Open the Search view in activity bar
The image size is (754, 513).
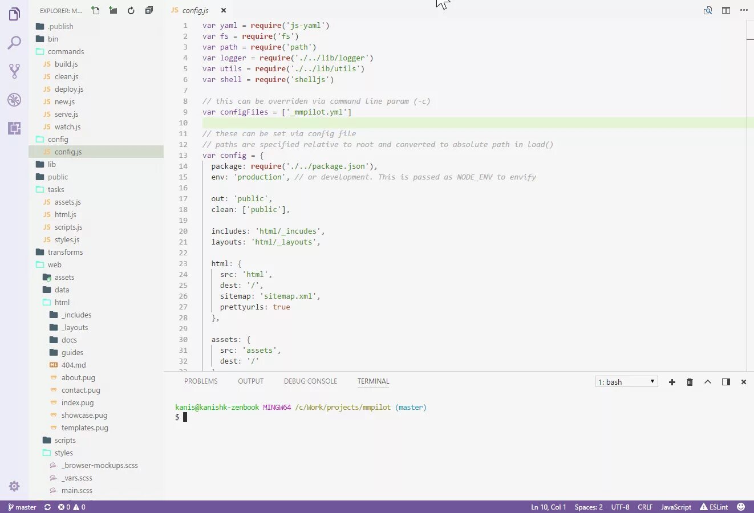coord(14,43)
